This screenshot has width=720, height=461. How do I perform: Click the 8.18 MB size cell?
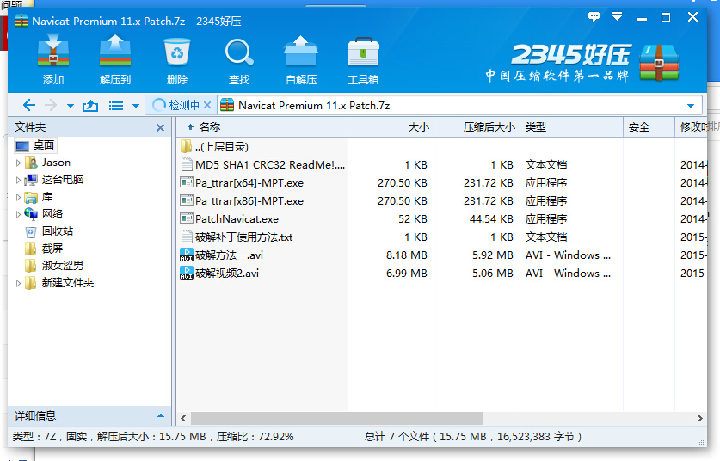click(x=406, y=255)
